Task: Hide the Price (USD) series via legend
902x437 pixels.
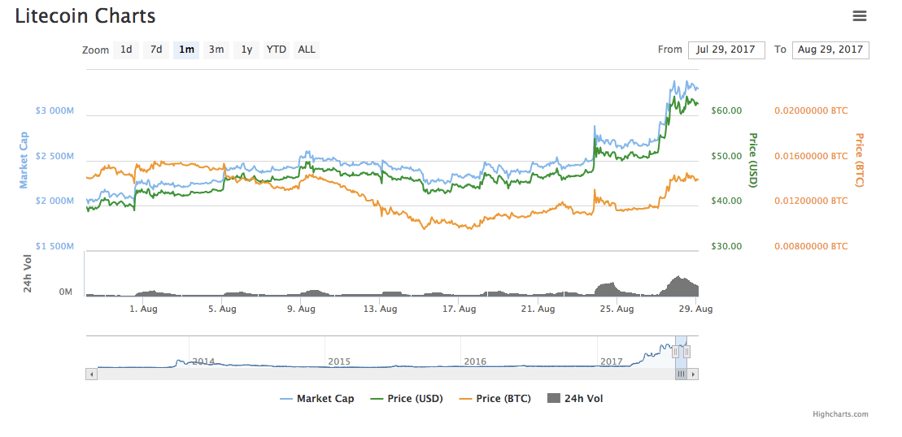Action: tap(407, 399)
